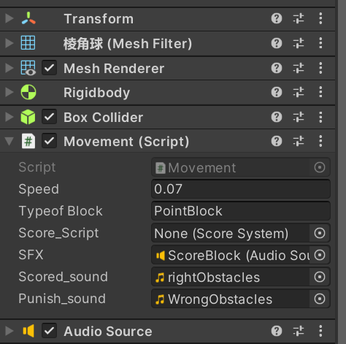Toggle the Movement script enabled checkbox

point(49,141)
